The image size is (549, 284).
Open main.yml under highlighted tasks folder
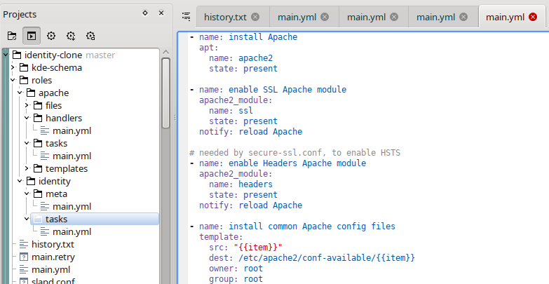click(x=72, y=231)
